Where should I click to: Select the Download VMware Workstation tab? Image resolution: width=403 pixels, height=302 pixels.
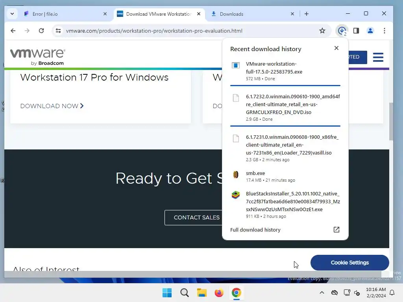tap(159, 14)
